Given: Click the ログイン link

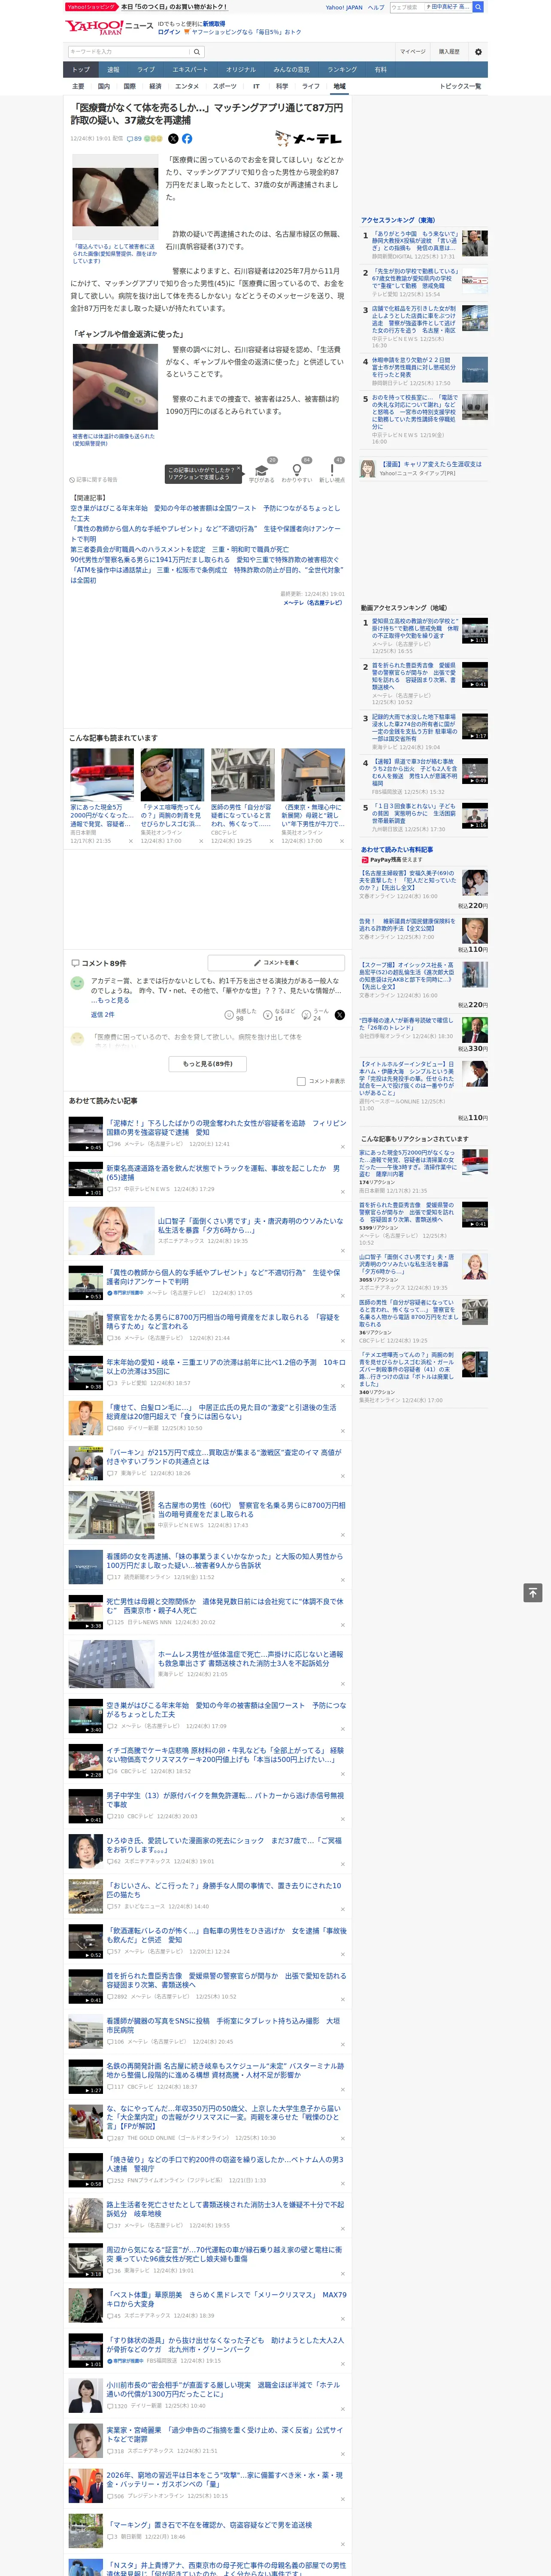Looking at the screenshot, I should 169,32.
